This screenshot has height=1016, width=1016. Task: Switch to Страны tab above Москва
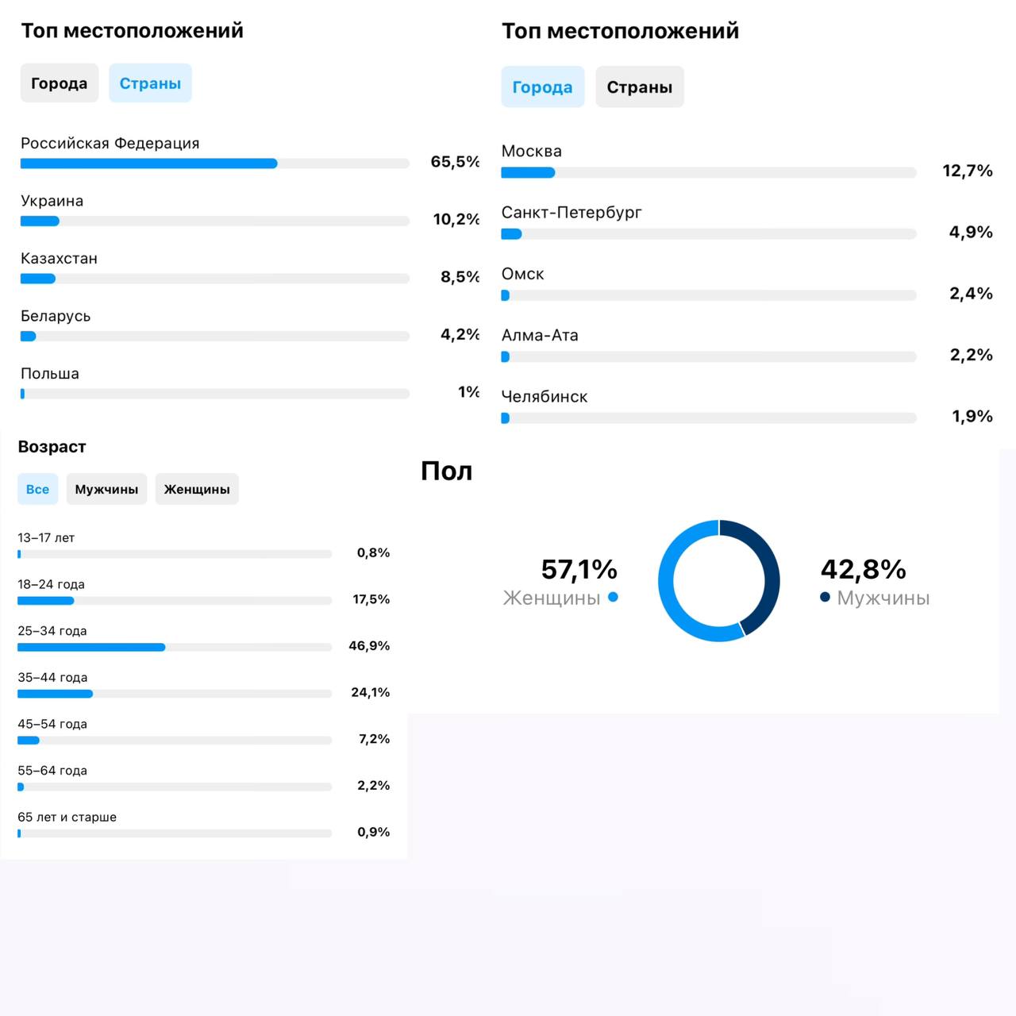coord(639,87)
